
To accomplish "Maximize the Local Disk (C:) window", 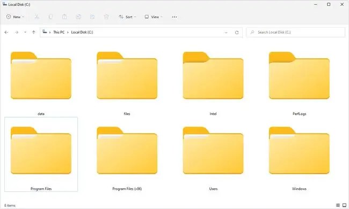I will click(x=329, y=4).
